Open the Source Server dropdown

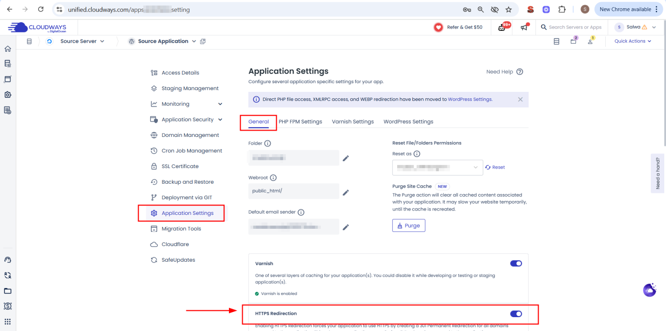coord(82,41)
